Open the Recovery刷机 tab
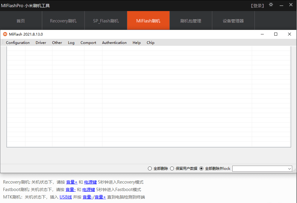 coord(63,20)
